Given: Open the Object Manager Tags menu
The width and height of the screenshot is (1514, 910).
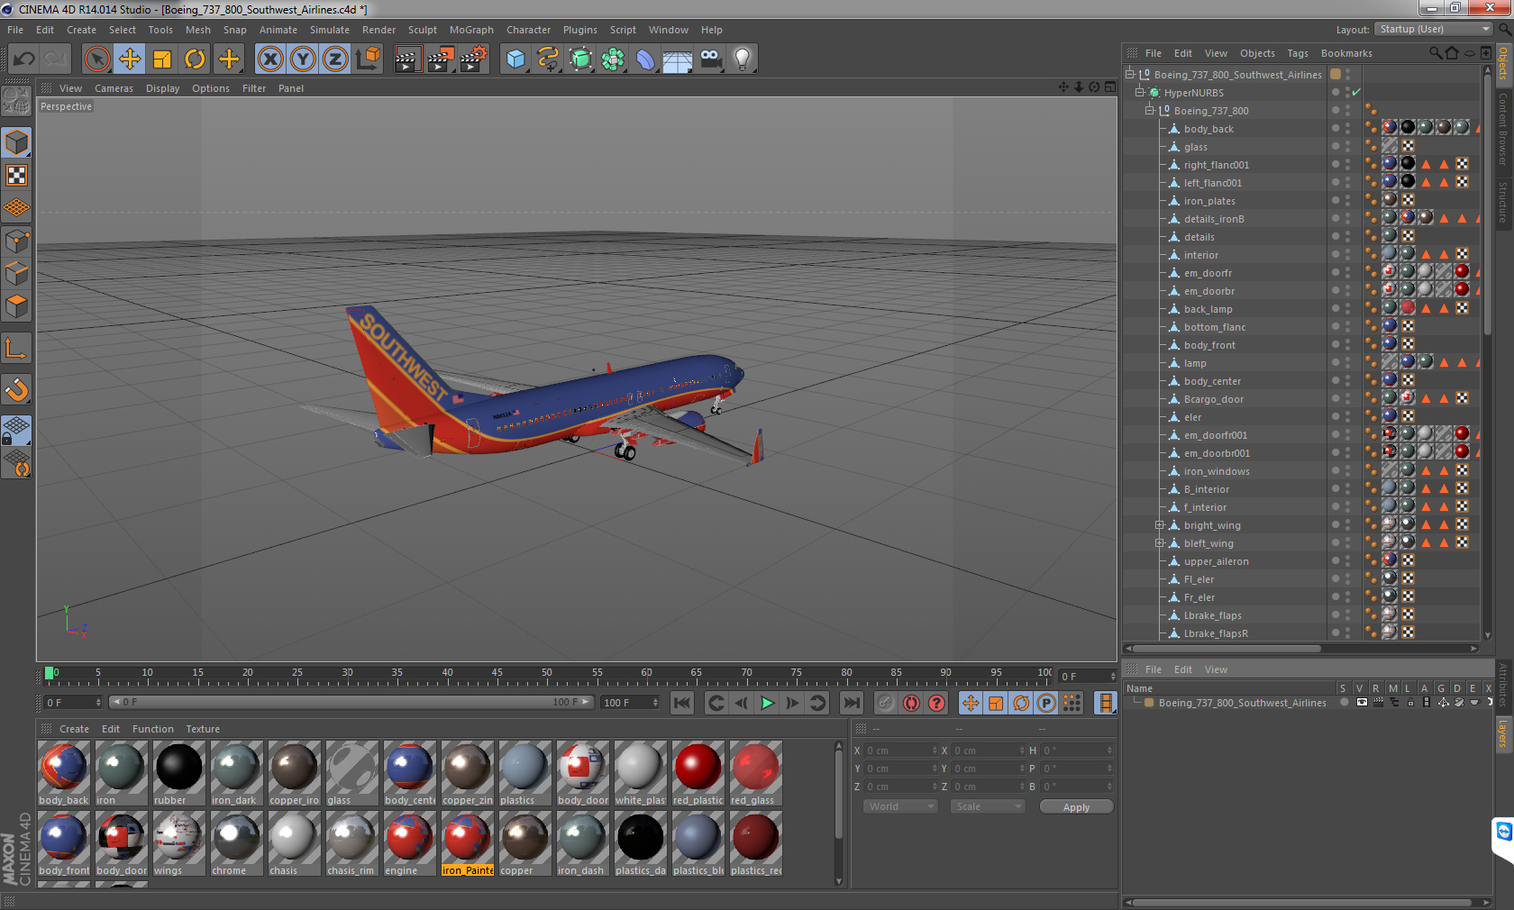Looking at the screenshot, I should (1298, 53).
